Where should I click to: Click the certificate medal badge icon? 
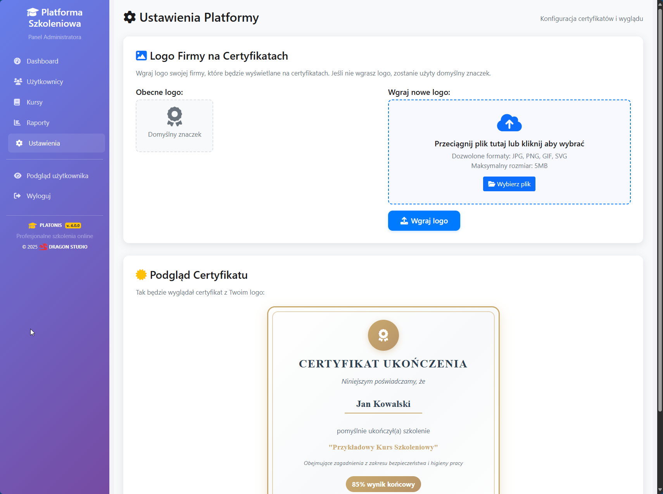383,335
